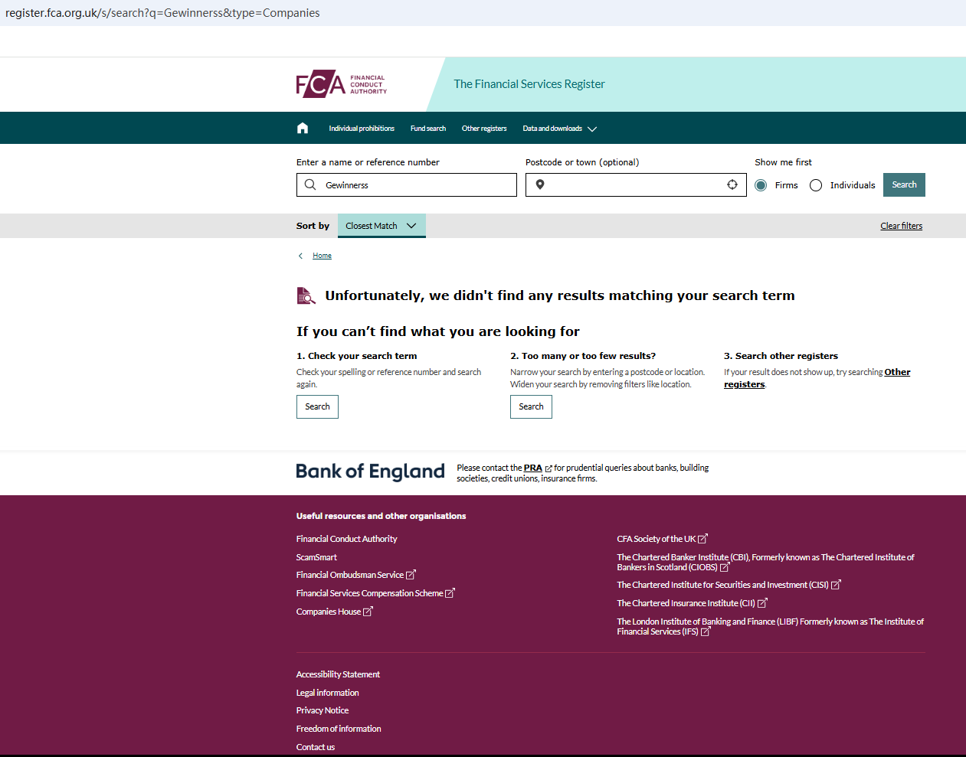The height and width of the screenshot is (757, 966).
Task: Click external icon next to Compensation Scheme
Action: pos(450,593)
